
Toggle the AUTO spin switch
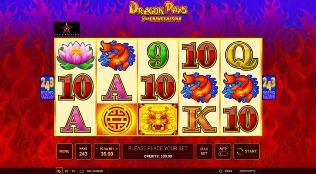pyautogui.click(x=223, y=154)
